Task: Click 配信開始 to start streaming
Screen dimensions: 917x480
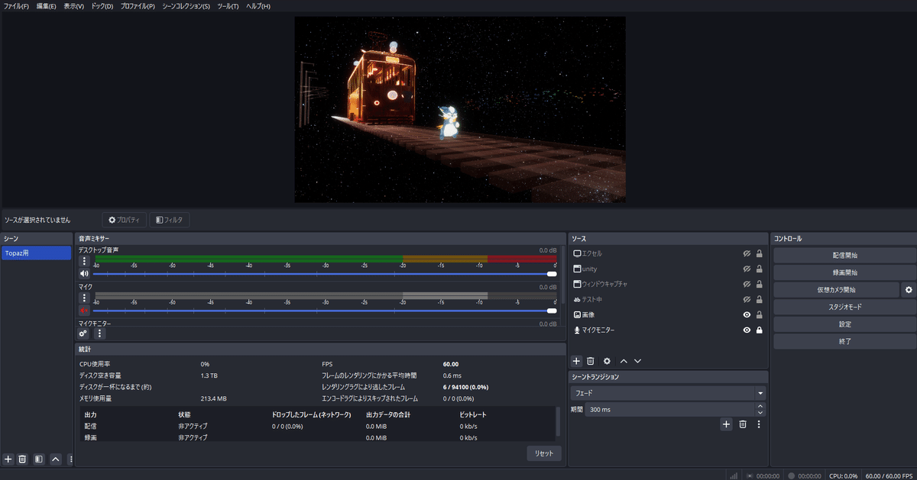Action: pyautogui.click(x=844, y=255)
